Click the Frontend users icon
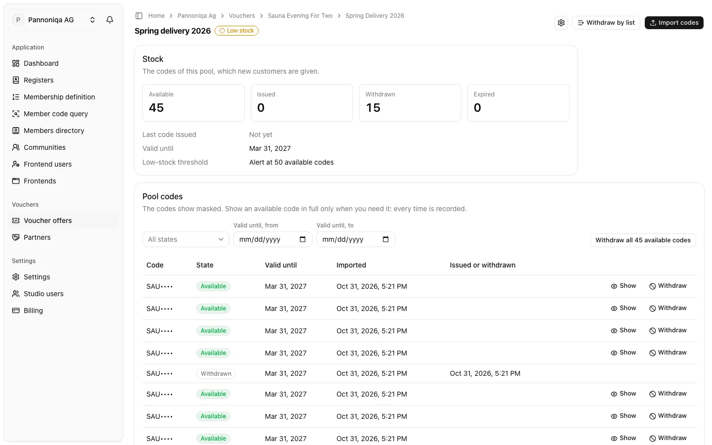712x445 pixels. pos(16,164)
